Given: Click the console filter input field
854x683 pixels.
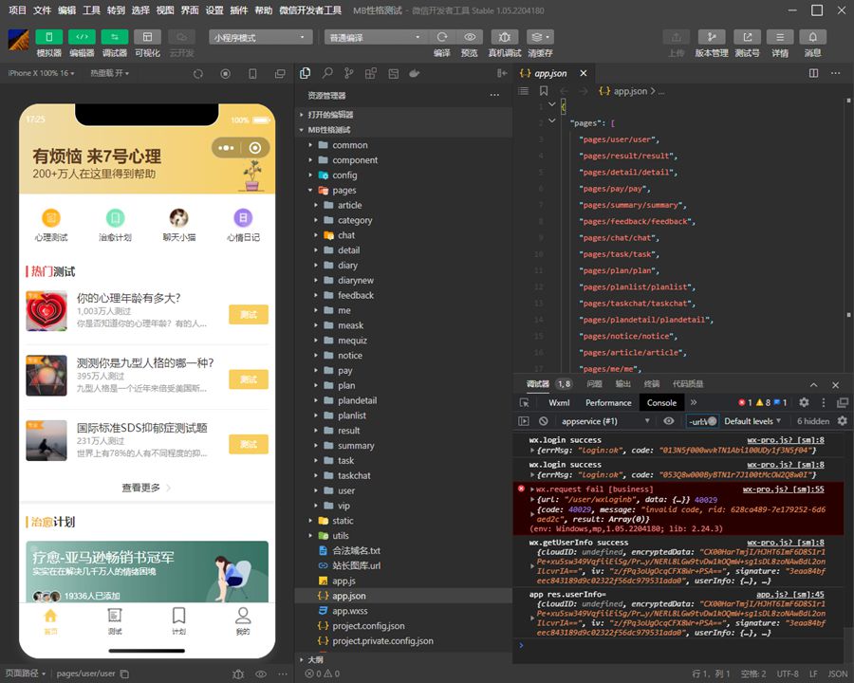Looking at the screenshot, I should coord(697,421).
